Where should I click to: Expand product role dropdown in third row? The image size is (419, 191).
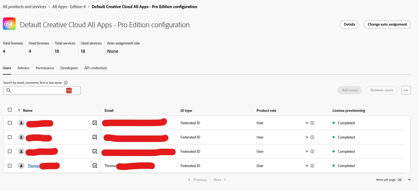click(307, 151)
